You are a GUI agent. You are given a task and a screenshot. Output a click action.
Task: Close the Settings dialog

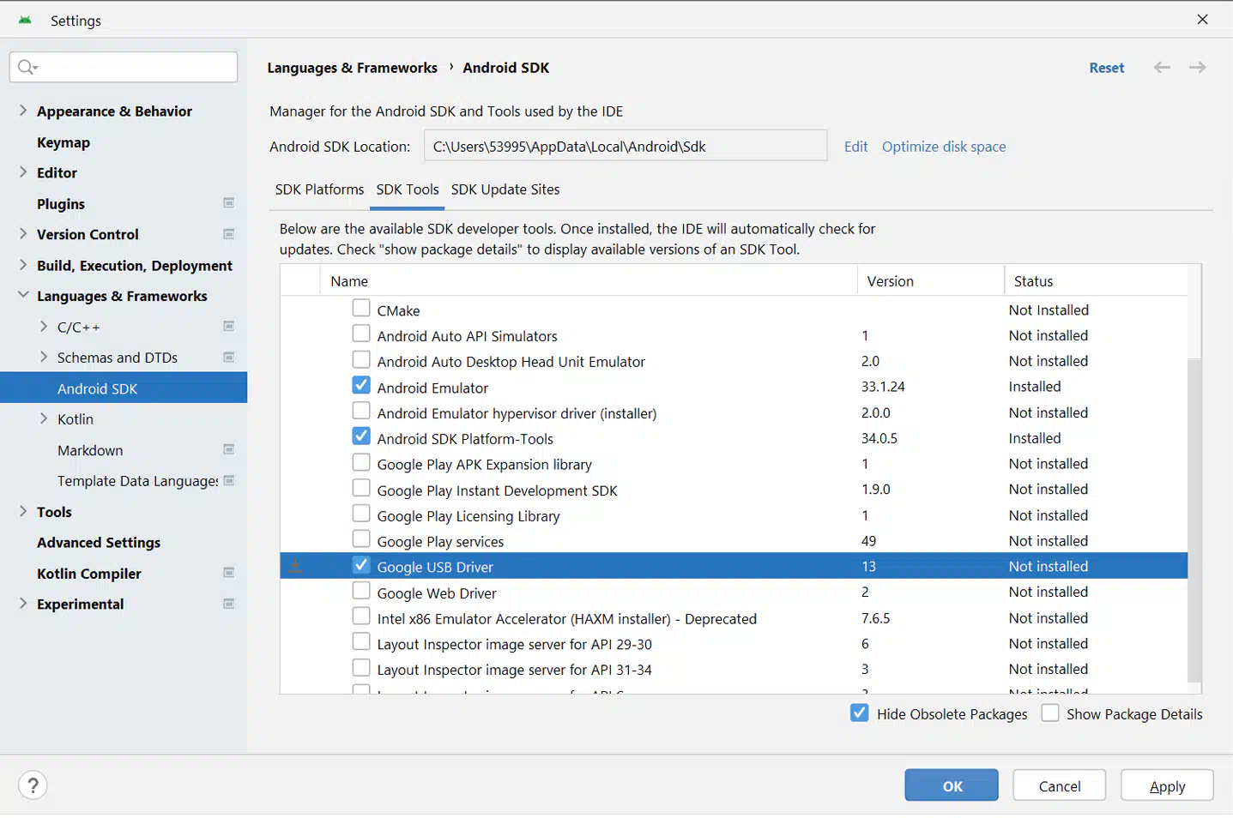tap(1203, 20)
